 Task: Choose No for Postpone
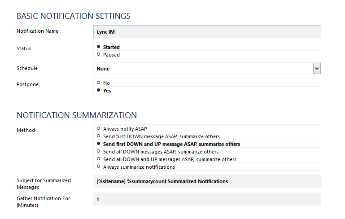[x=98, y=83]
